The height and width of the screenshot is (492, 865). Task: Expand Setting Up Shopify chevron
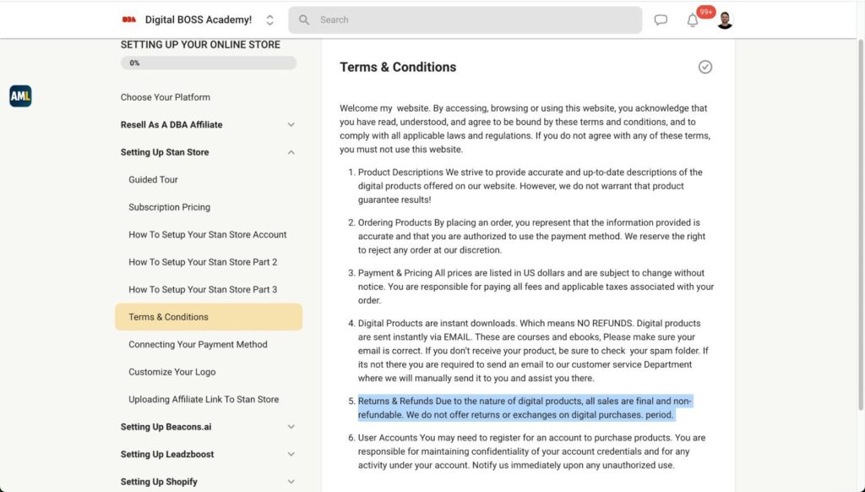tap(291, 482)
